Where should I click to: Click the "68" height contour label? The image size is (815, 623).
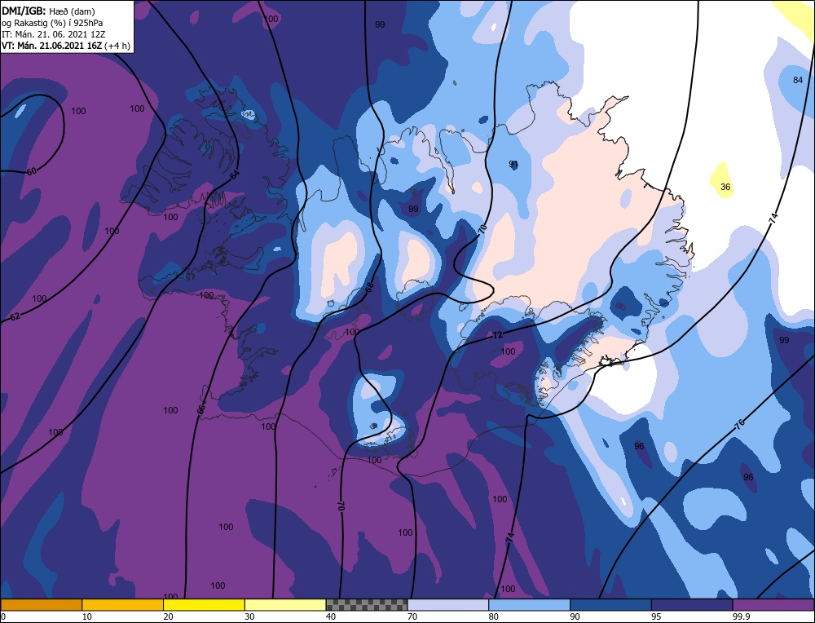tap(369, 288)
